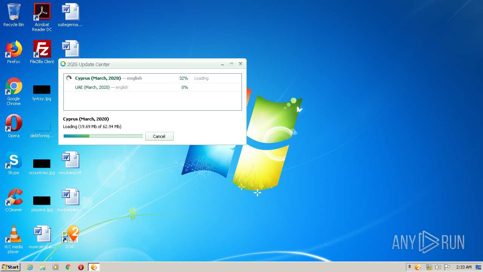The width and height of the screenshot is (483, 272).
Task: Select the UAE (March, 2020) row
Action: coord(152,87)
